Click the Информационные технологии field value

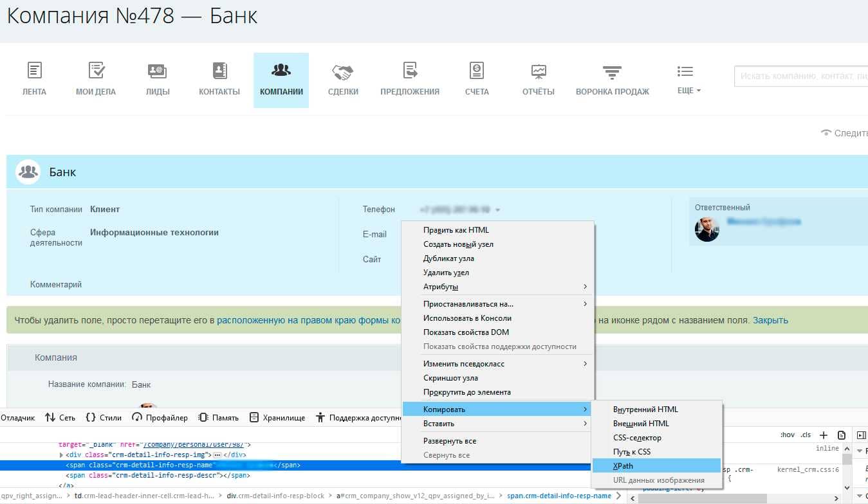point(154,233)
